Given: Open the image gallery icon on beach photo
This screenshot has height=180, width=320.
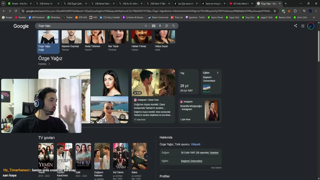Looking at the screenshot, I should [122, 117].
